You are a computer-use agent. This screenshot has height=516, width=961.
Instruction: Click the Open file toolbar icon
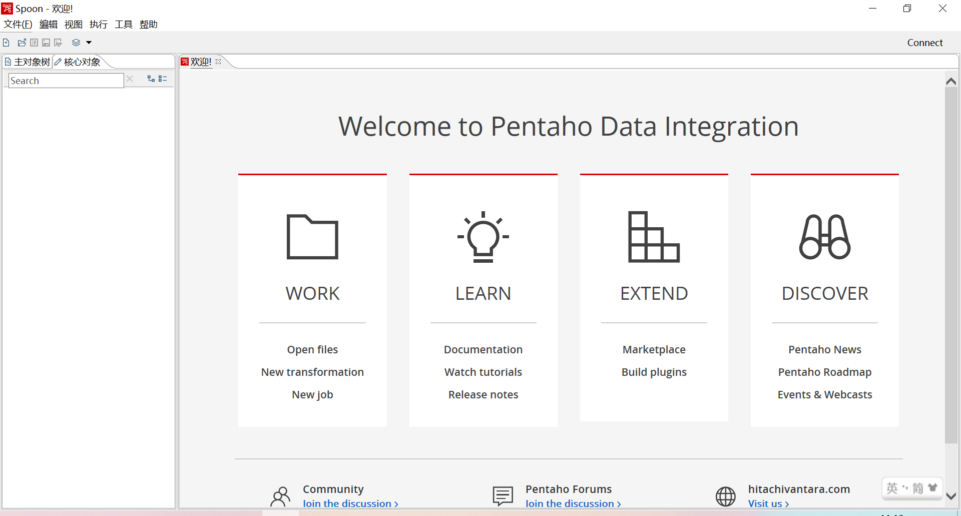click(x=22, y=43)
